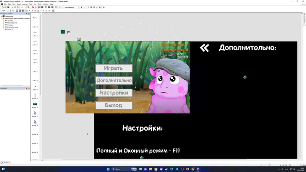Click the Stop icon next to run
306x172 pixels.
(x=35, y=7)
